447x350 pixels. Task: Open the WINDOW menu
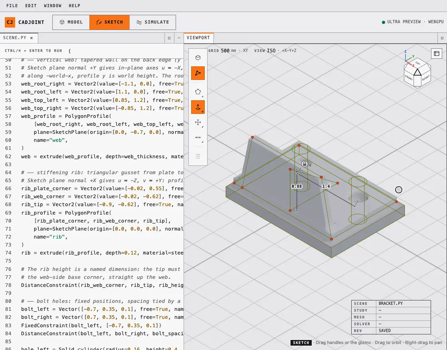[52, 6]
